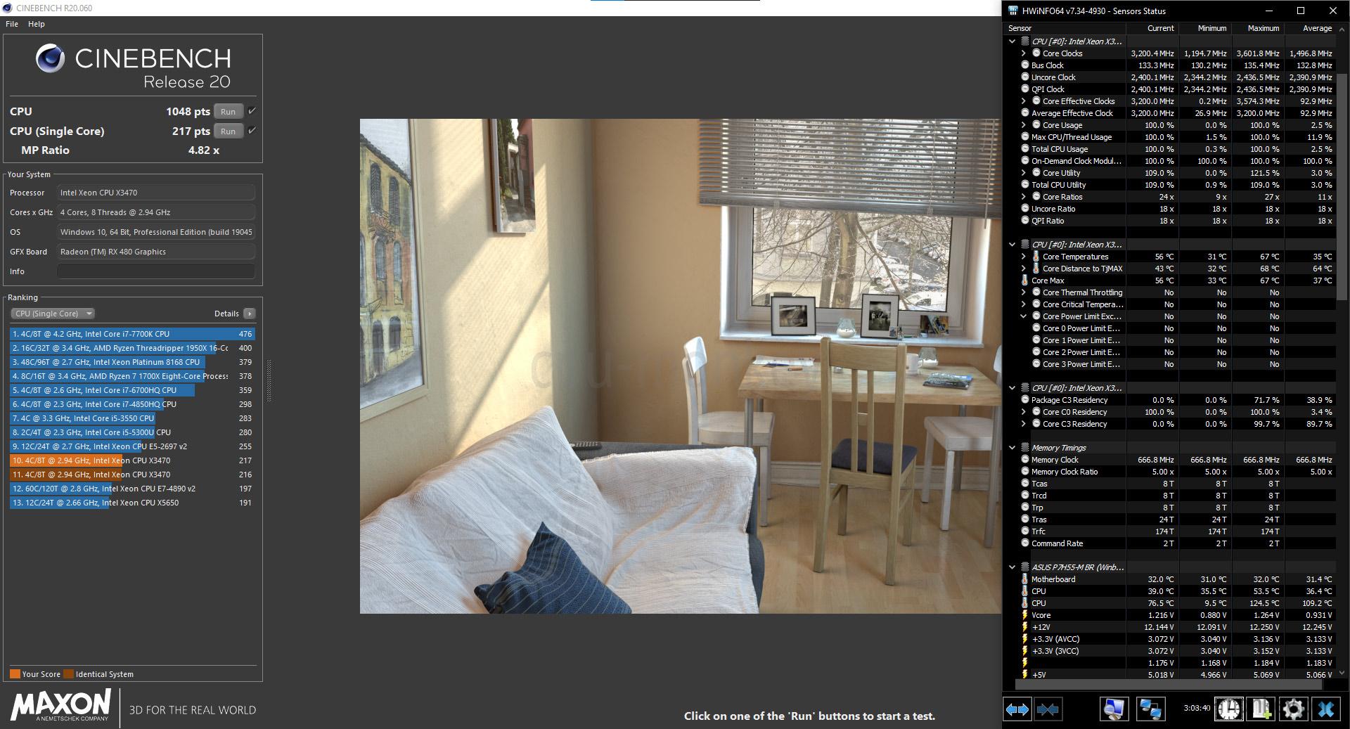Screen dimensions: 1350x729
Task: Open the Help menu in Cinebench
Action: tap(37, 24)
